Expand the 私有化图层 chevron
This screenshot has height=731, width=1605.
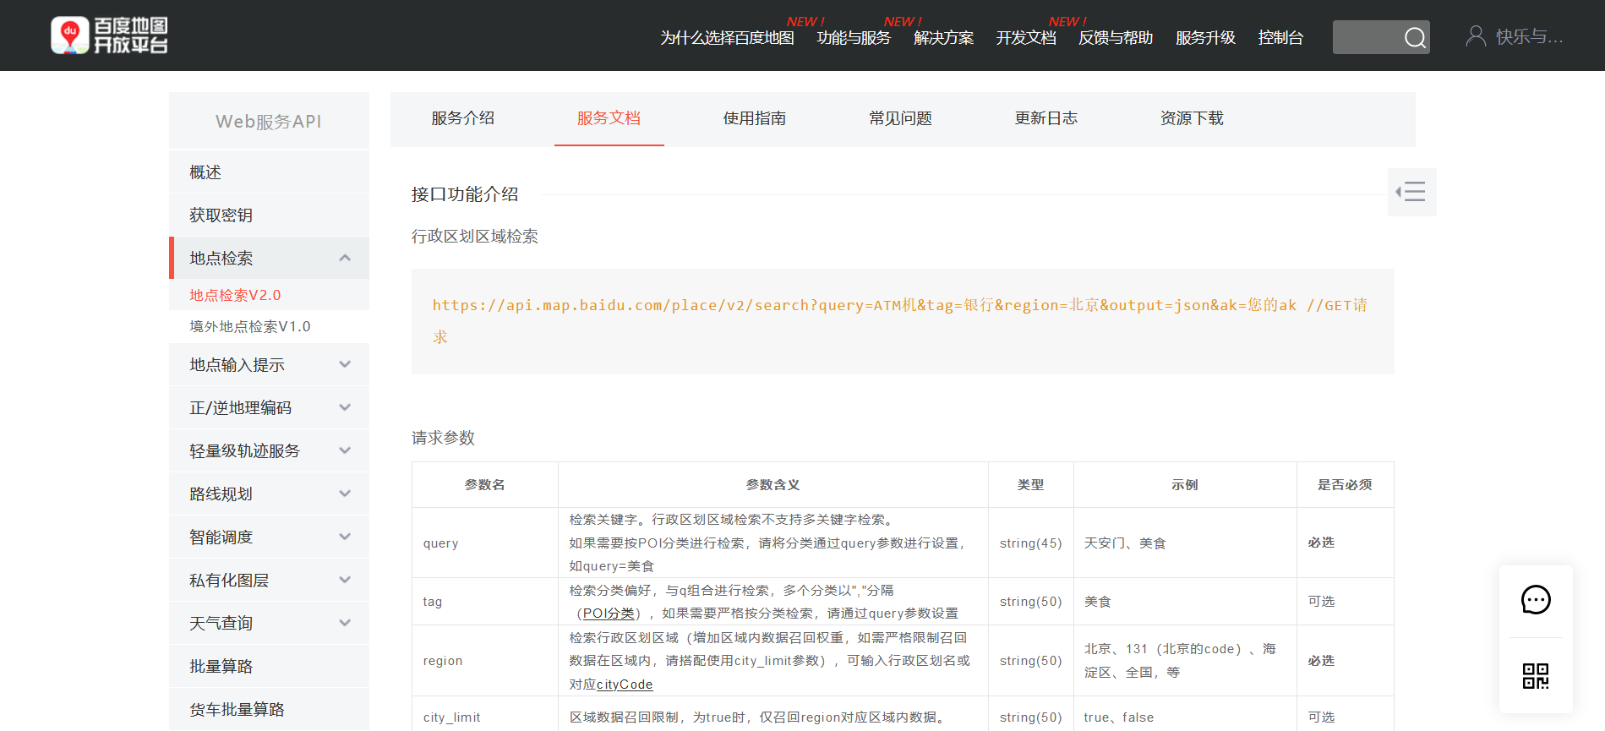(x=345, y=580)
